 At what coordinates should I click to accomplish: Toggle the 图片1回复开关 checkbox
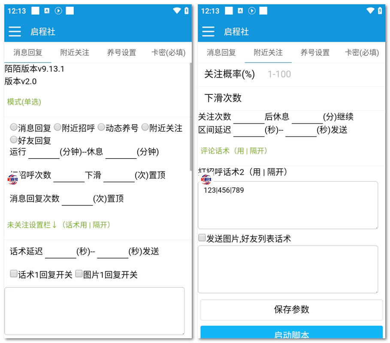(x=79, y=274)
